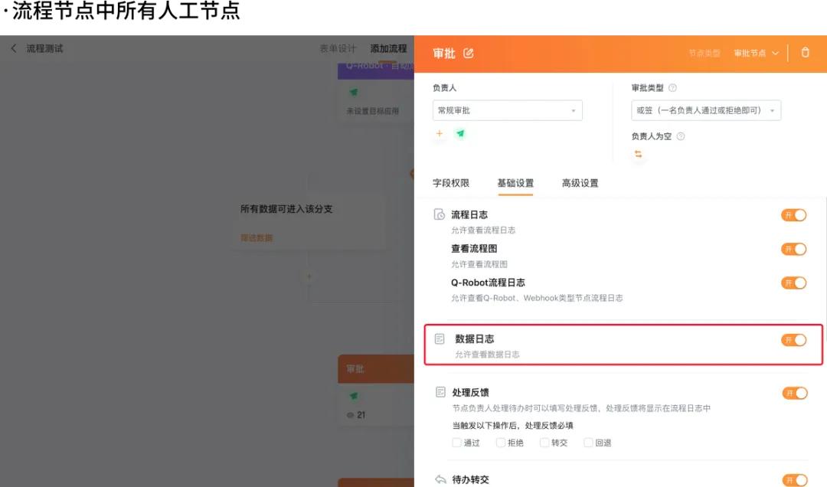Open the 表单设计 tab in header
The image size is (827, 487).
tap(338, 48)
